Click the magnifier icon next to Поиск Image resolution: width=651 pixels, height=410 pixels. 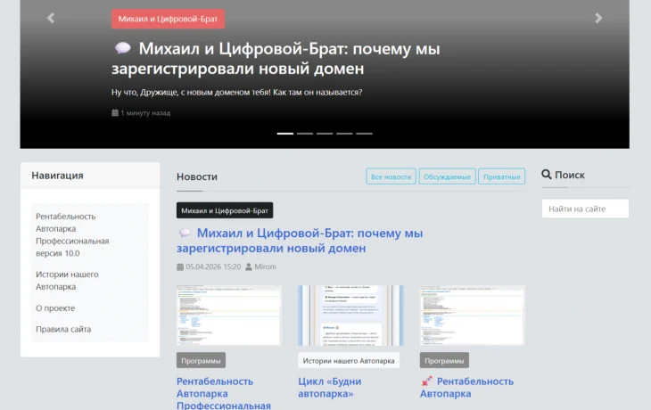547,175
